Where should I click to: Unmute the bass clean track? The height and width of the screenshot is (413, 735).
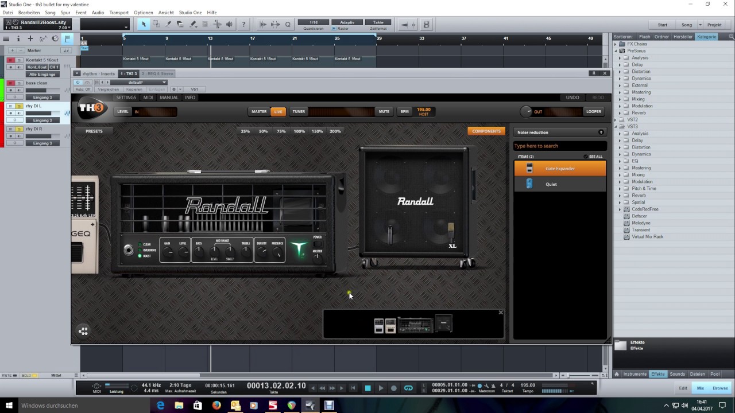tap(10, 83)
